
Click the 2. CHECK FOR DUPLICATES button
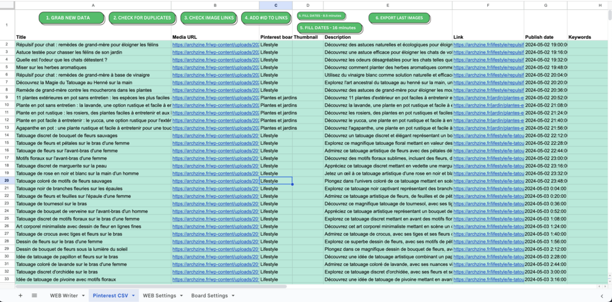(x=142, y=18)
